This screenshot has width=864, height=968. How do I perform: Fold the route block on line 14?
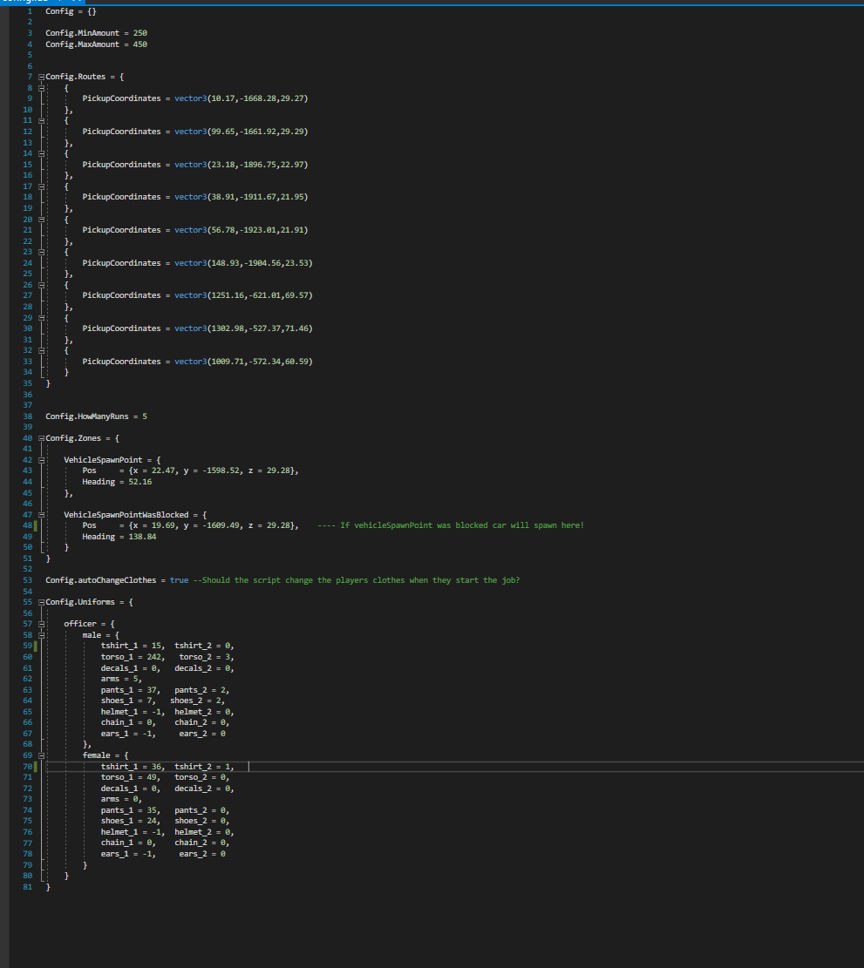[41, 153]
